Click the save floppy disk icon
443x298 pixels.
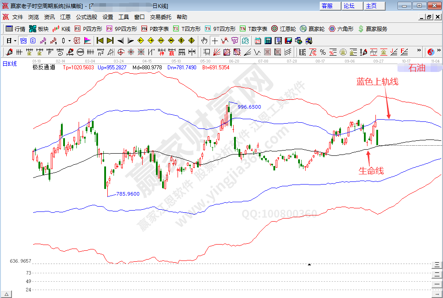(x=288, y=41)
